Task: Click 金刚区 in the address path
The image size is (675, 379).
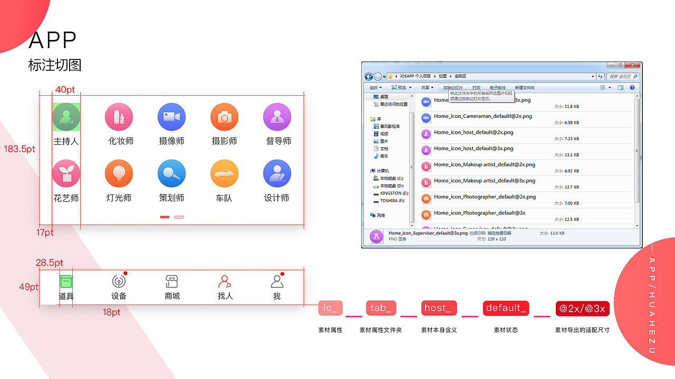Action: (460, 76)
